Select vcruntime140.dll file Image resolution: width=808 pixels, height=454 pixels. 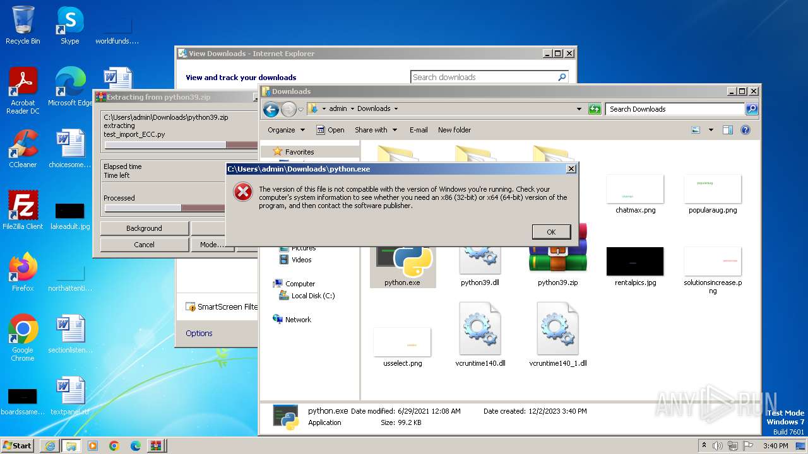pos(480,335)
